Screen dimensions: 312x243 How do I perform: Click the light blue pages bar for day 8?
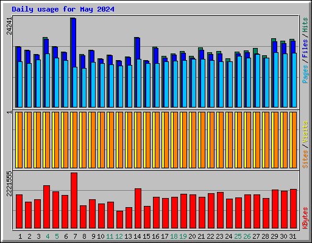tap(84, 87)
